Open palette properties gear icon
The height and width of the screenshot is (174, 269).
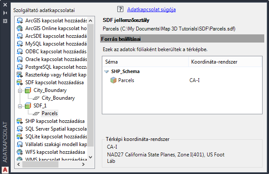(5, 21)
